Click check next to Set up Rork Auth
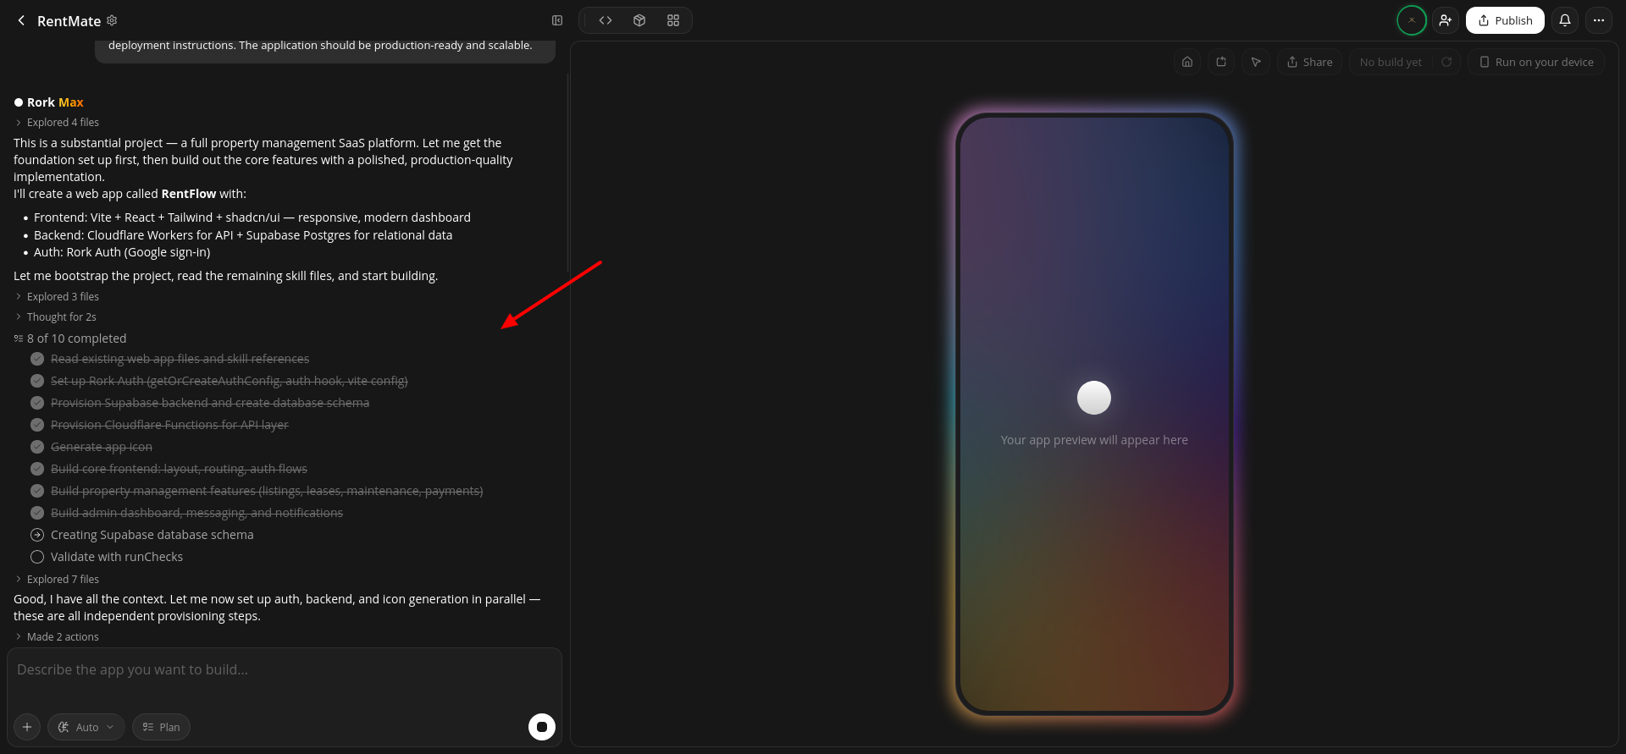The image size is (1626, 754). click(x=37, y=381)
